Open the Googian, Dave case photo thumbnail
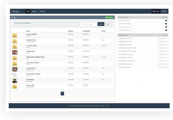173x120 pixels. [15, 52]
